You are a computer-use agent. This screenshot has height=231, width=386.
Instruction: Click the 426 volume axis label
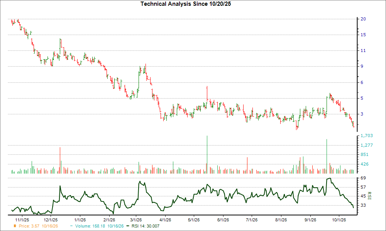[365, 164]
